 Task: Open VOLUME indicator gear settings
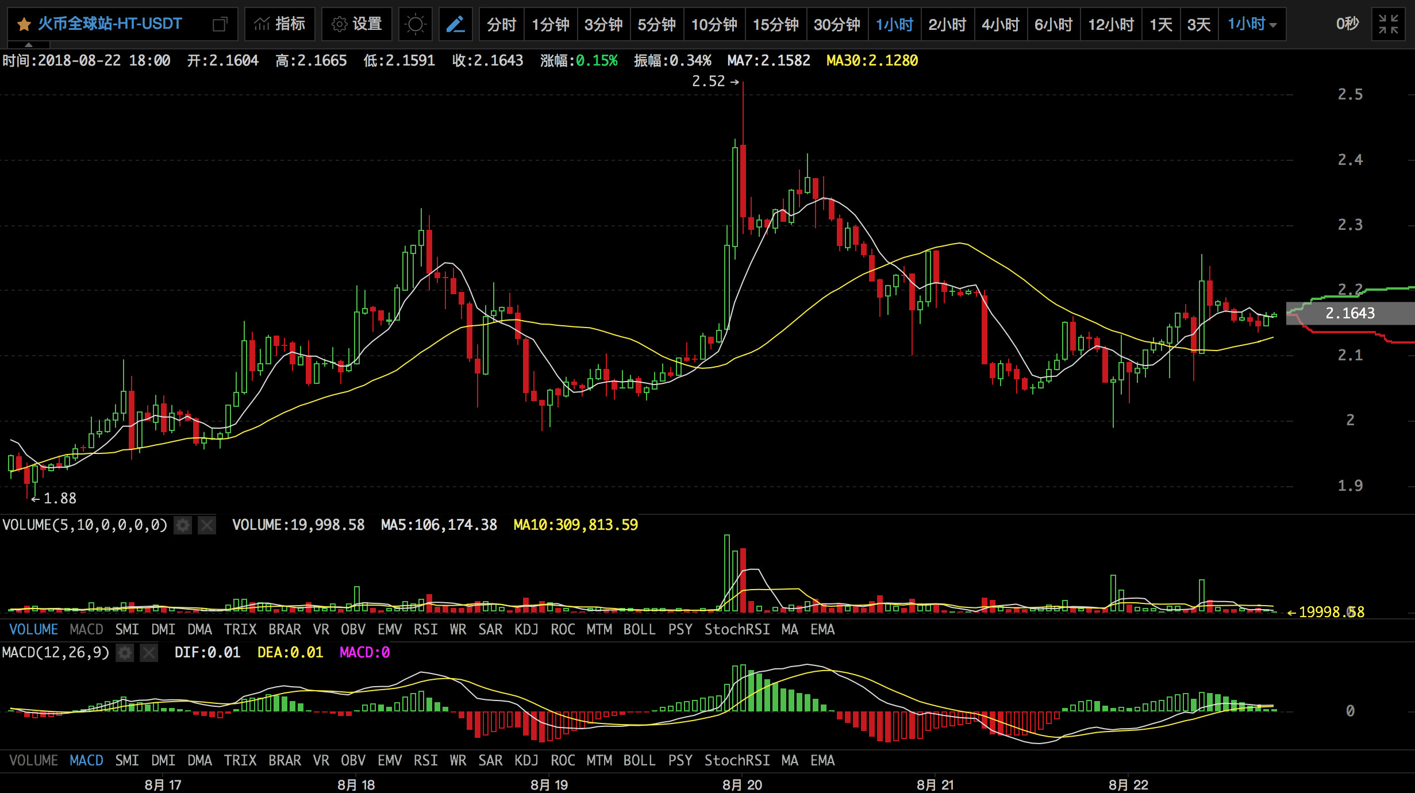tap(183, 525)
